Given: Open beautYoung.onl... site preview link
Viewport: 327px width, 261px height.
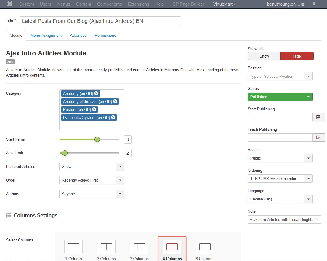Looking at the screenshot, I should click(x=286, y=4).
